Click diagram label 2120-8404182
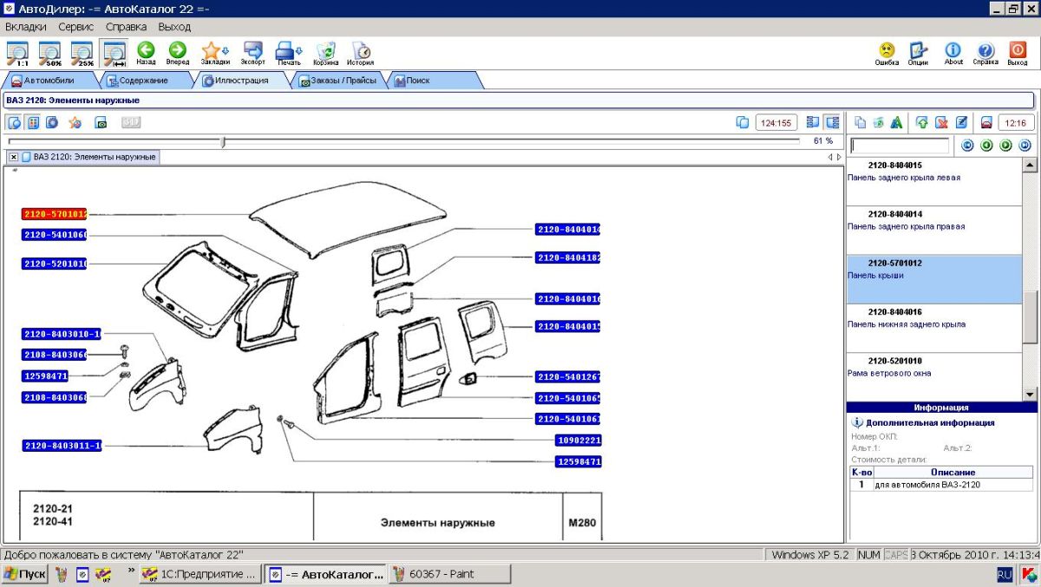 (x=568, y=258)
